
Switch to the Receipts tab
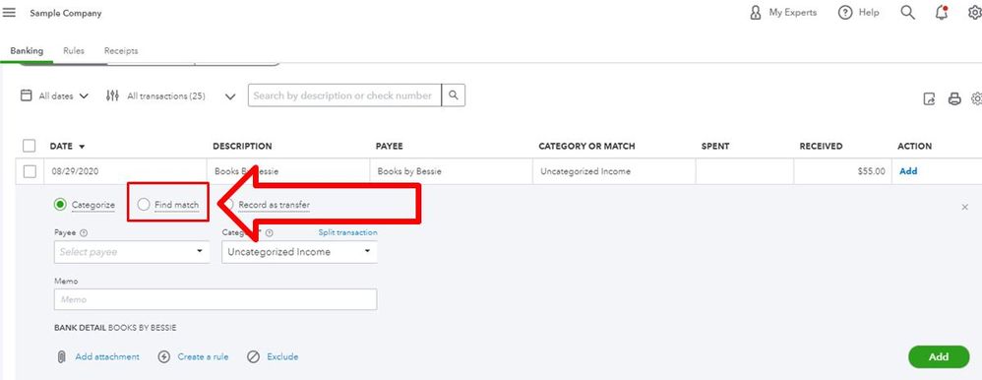[121, 51]
